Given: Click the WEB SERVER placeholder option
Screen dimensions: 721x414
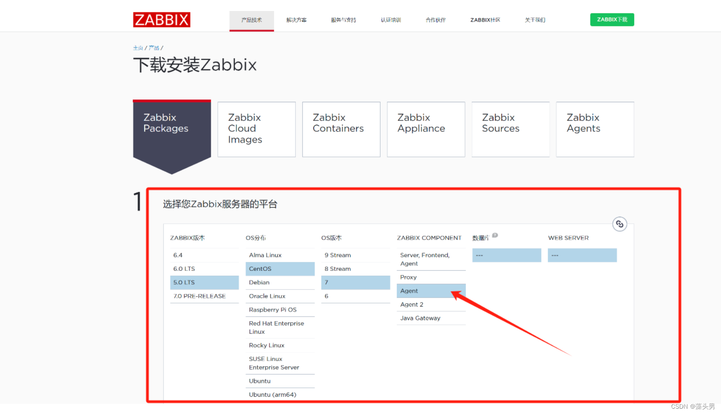Looking at the screenshot, I should coord(582,255).
